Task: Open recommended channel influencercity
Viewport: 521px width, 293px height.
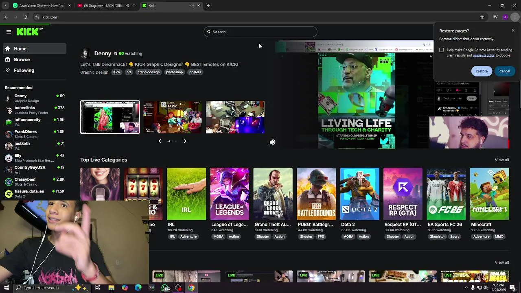Action: (x=34, y=122)
